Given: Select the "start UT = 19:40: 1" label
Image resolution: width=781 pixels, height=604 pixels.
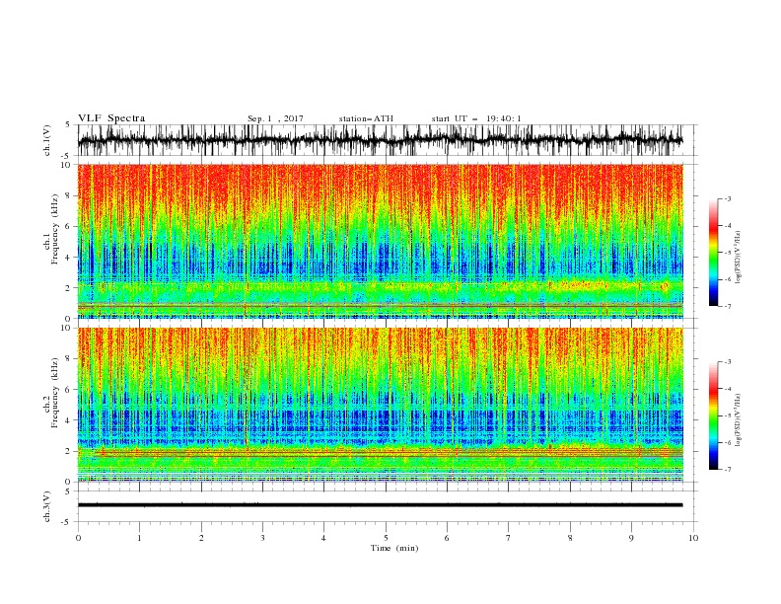Looking at the screenshot, I should (476, 118).
